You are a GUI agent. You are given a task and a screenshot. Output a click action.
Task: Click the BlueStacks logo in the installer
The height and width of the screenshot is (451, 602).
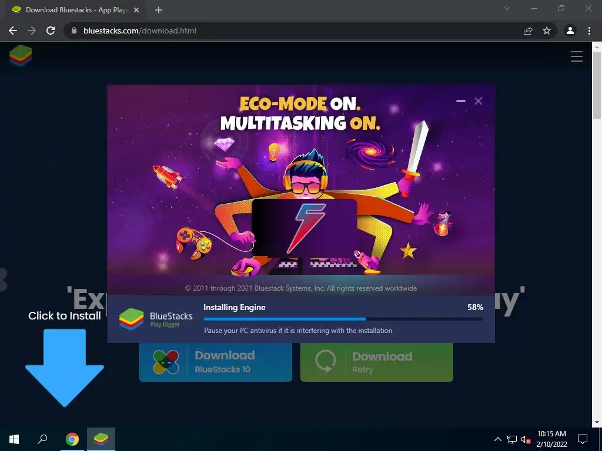[131, 319]
